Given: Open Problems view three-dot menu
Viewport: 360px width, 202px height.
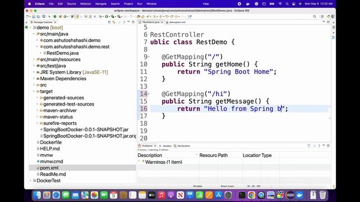Looking at the screenshot, I should 319,146.
